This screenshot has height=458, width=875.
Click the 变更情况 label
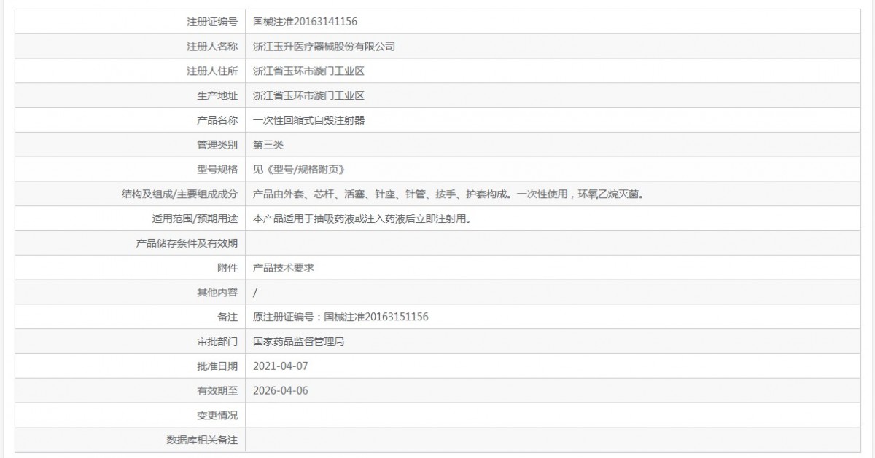217,415
